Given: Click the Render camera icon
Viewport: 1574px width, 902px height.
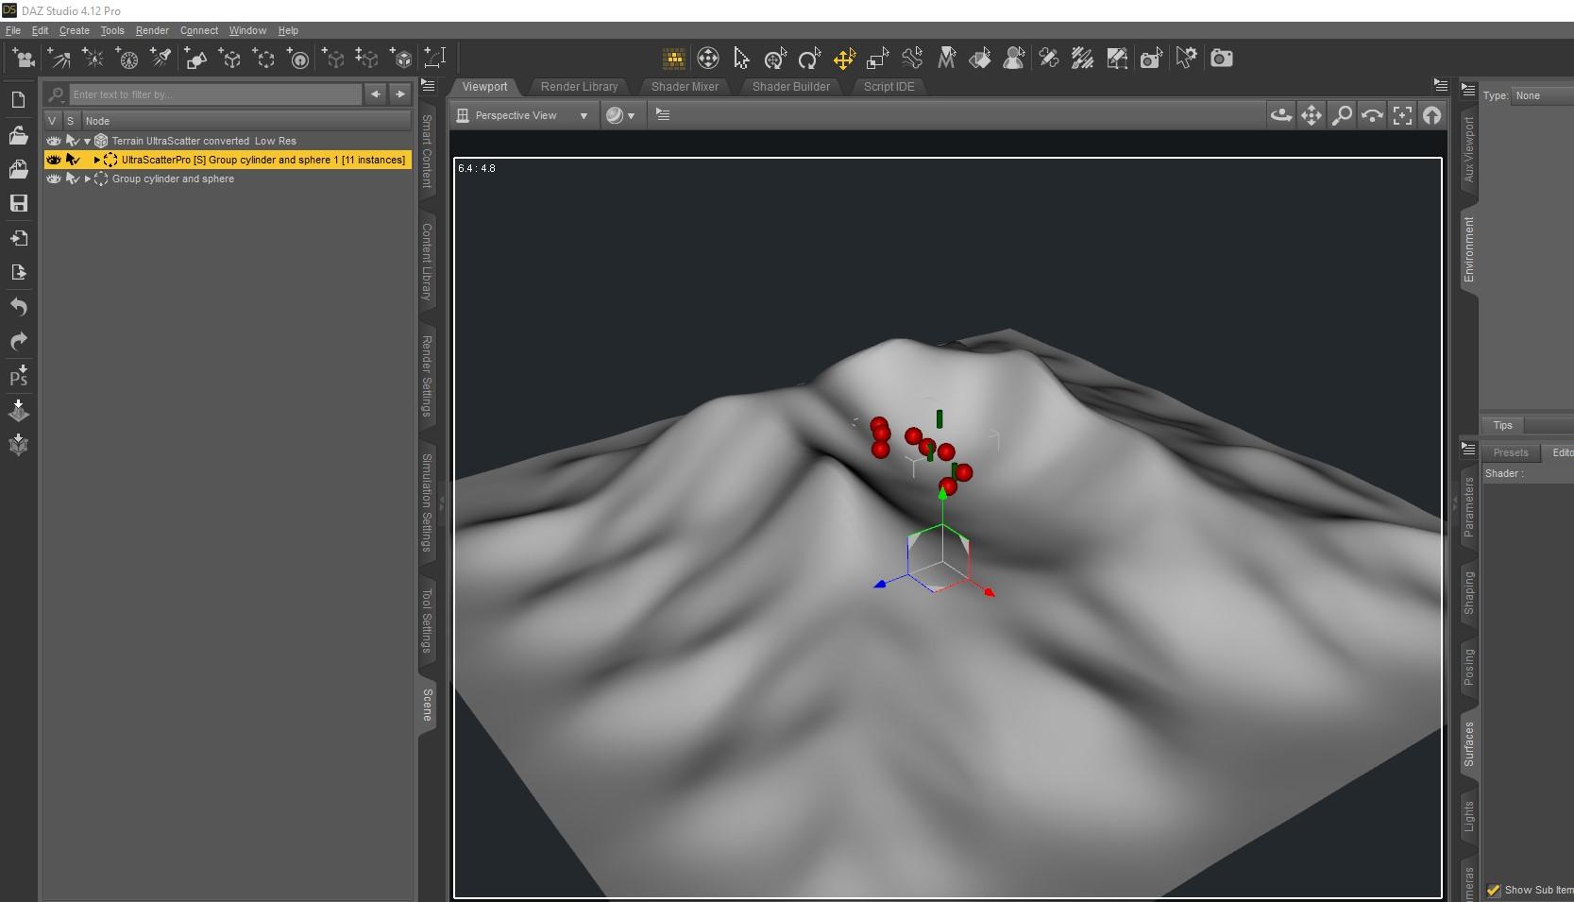Looking at the screenshot, I should [1222, 59].
